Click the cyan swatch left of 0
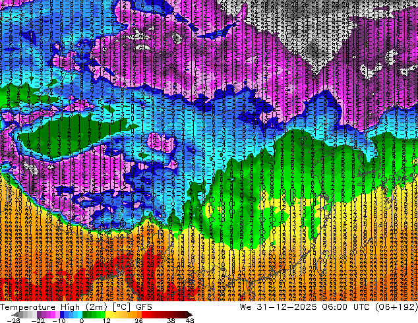This screenshot has width=418, height=323. pos(80,314)
